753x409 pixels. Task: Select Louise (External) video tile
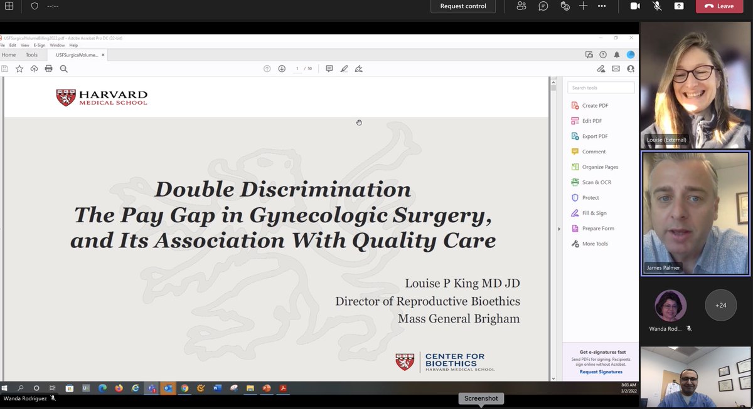pos(695,84)
